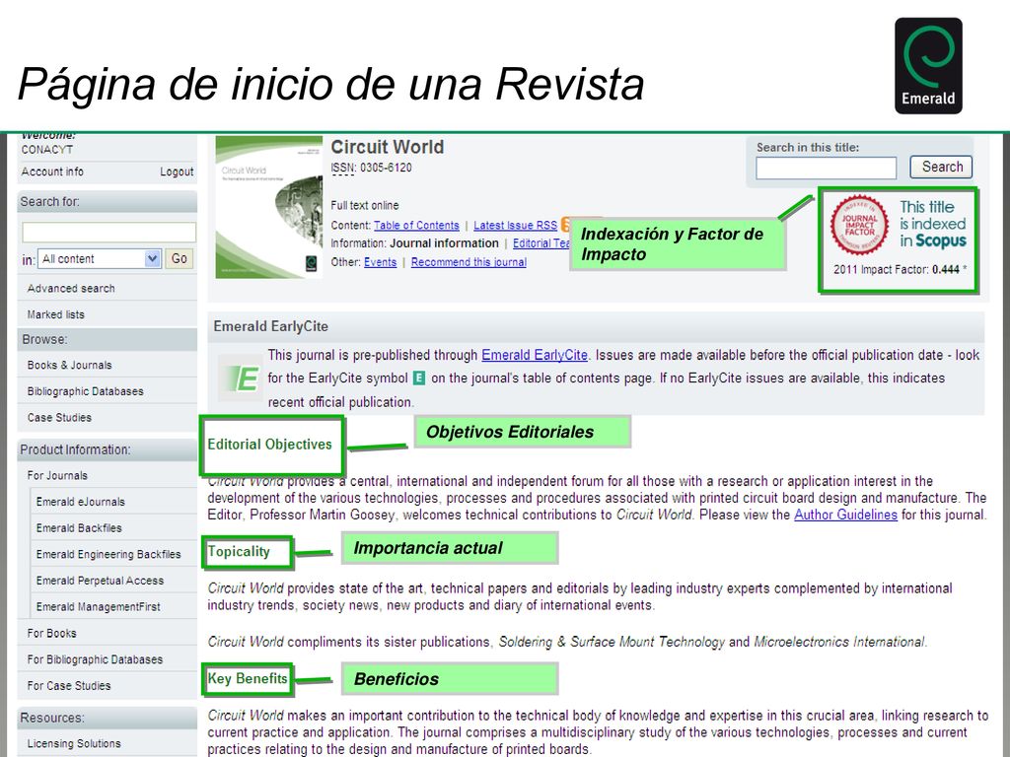Focus the 'Search in this title' input field
This screenshot has height=757, width=1010.
[x=826, y=168]
